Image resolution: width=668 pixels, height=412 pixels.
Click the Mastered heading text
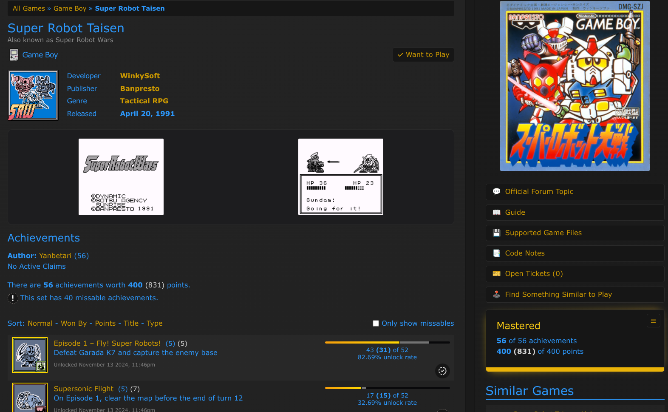pos(518,326)
